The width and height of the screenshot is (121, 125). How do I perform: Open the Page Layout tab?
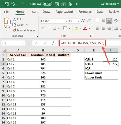pos(64,12)
